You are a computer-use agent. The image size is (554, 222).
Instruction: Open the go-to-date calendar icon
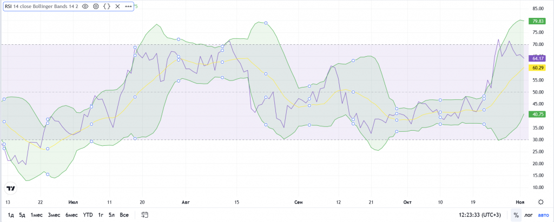(144, 215)
